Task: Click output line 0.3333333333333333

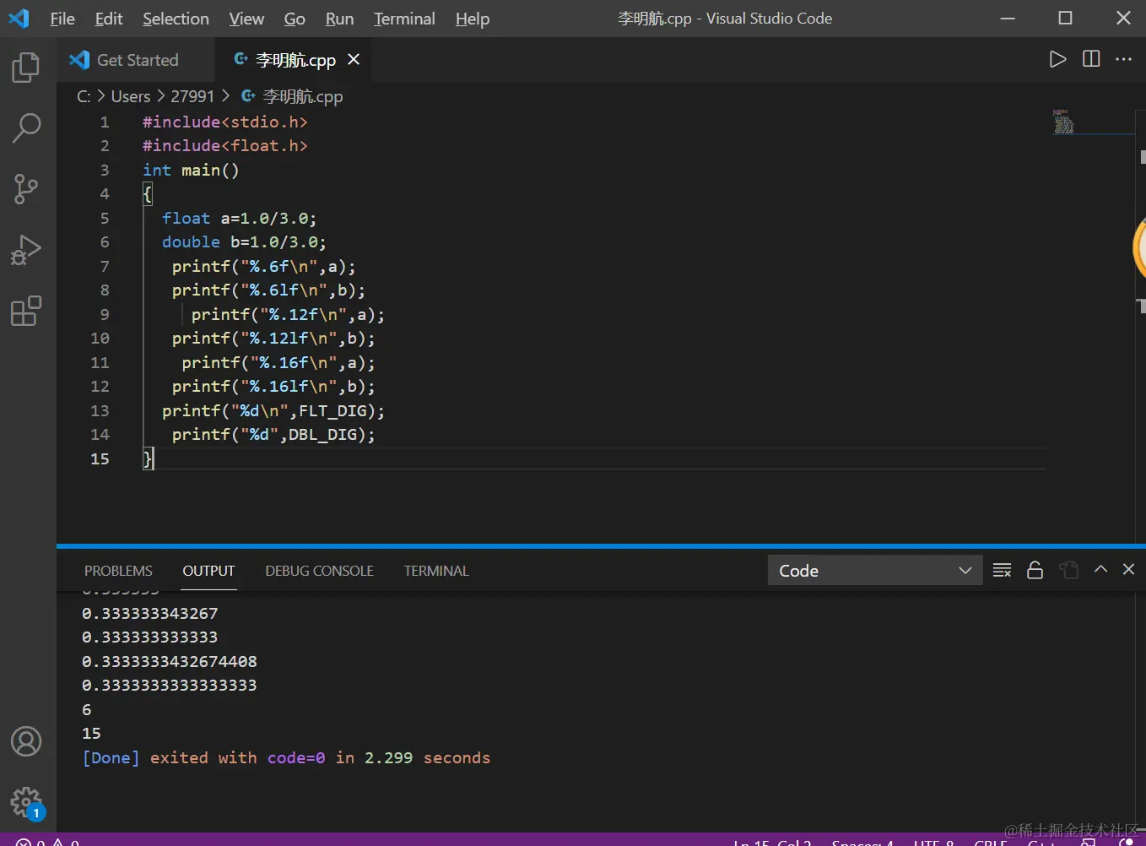Action: tap(169, 685)
